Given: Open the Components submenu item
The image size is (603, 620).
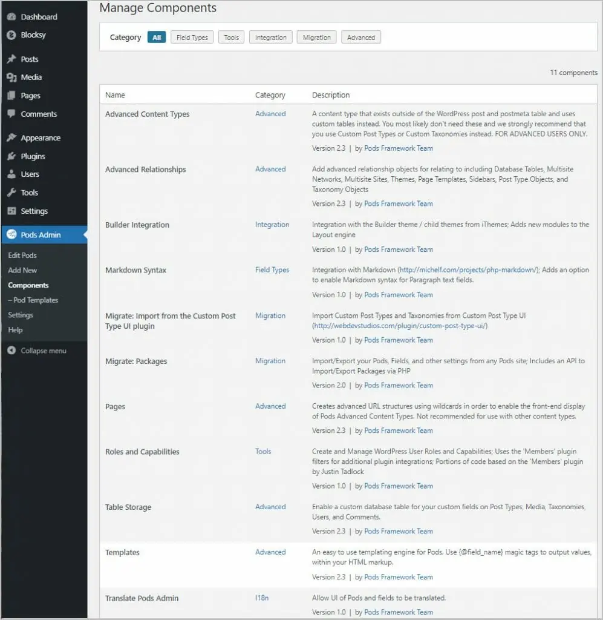Looking at the screenshot, I should tap(28, 285).
